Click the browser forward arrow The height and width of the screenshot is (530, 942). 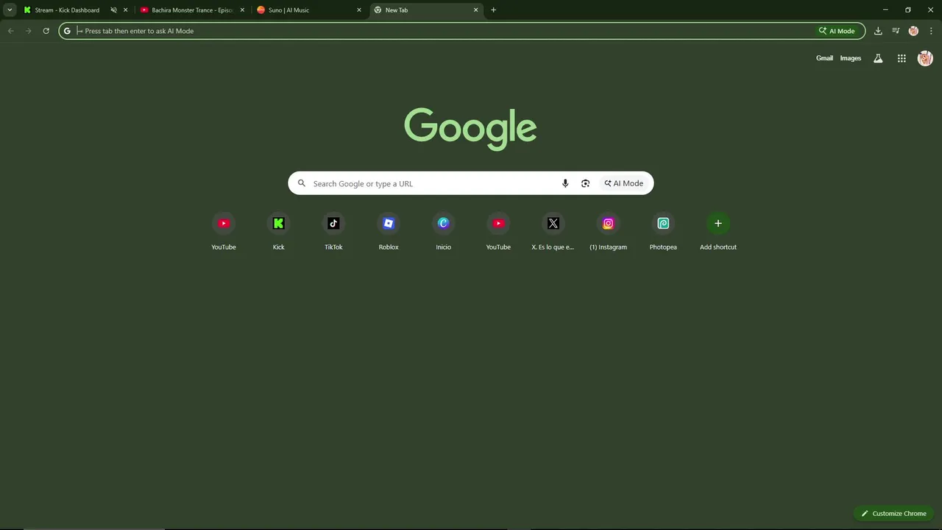point(28,31)
